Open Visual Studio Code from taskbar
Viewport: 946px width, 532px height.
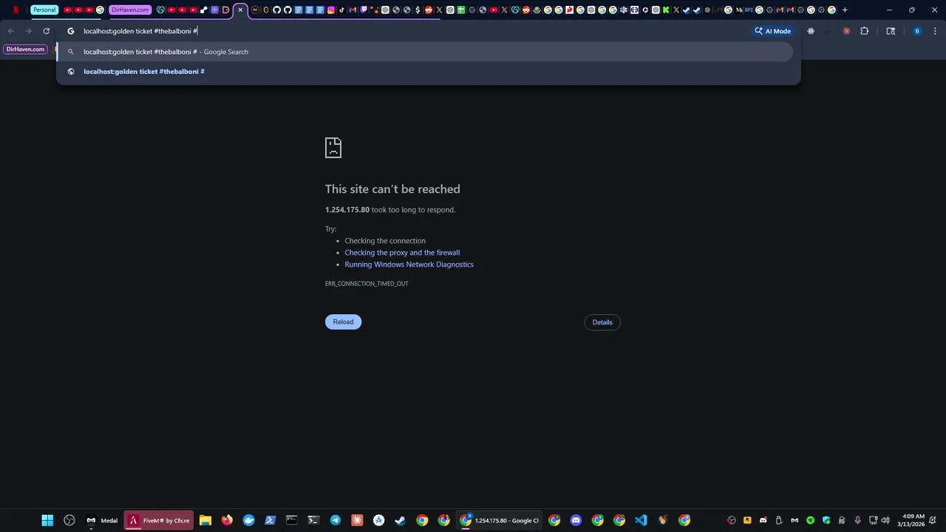pos(641,520)
